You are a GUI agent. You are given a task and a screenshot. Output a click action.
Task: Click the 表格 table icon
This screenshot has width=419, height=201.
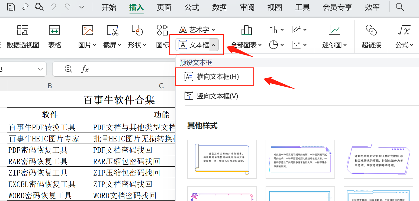54,30
